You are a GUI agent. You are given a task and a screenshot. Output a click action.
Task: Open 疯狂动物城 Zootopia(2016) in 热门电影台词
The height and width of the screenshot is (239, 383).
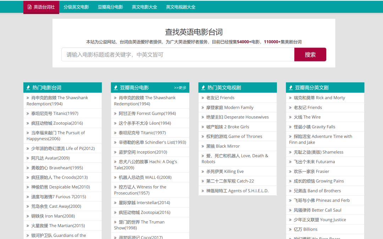(x=57, y=123)
